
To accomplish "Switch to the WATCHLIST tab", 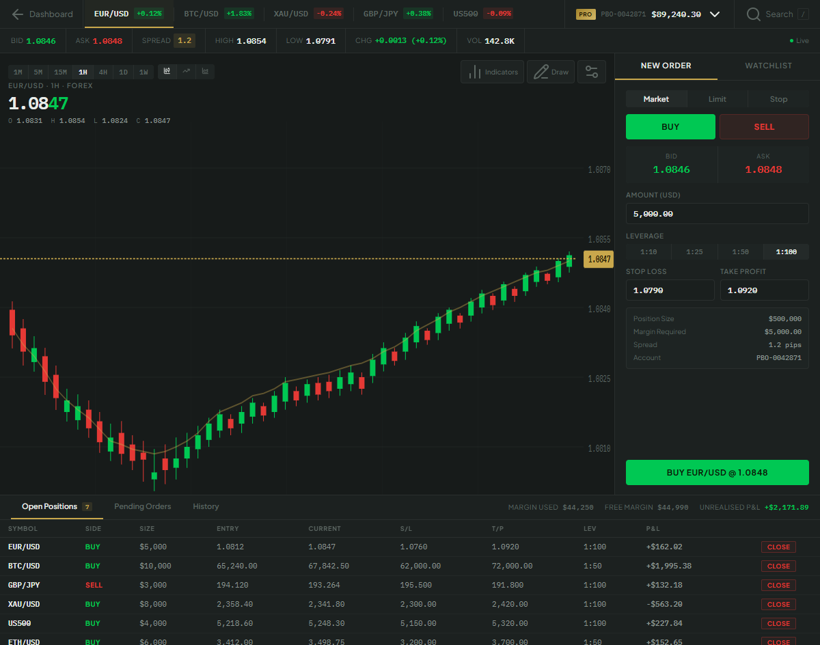I will [x=768, y=65].
